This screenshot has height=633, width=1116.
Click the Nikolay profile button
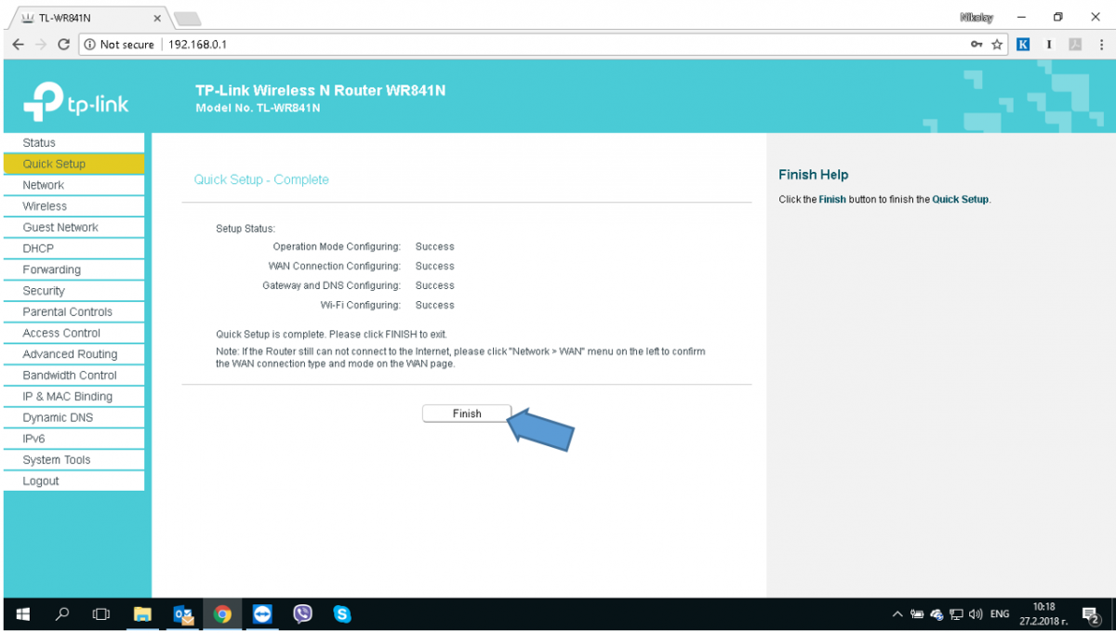tap(976, 18)
